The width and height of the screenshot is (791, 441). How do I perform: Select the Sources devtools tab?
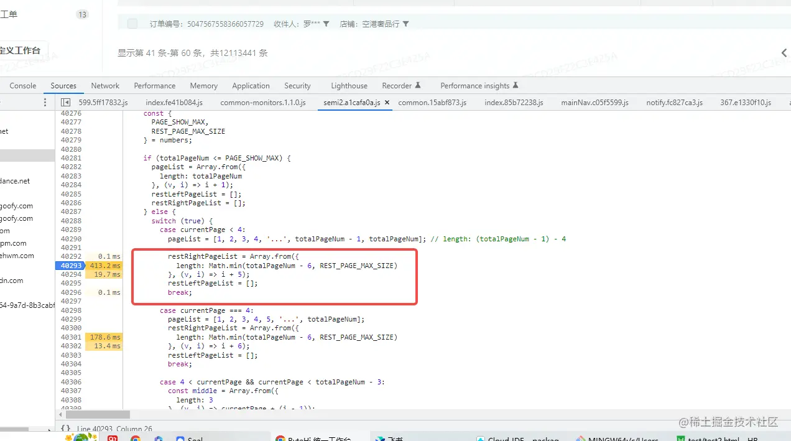click(63, 86)
